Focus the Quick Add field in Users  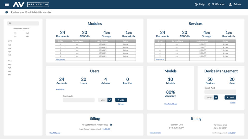coord(79,100)
